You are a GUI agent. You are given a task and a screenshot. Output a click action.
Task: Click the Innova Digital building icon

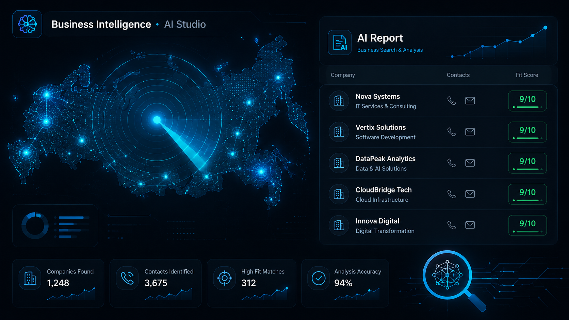[x=339, y=225]
